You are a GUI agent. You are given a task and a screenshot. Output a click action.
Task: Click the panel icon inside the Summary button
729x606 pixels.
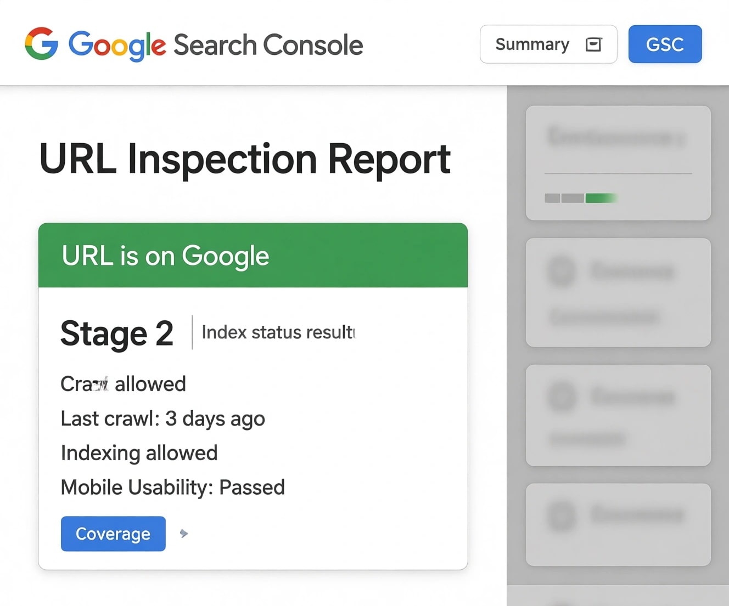[593, 44]
